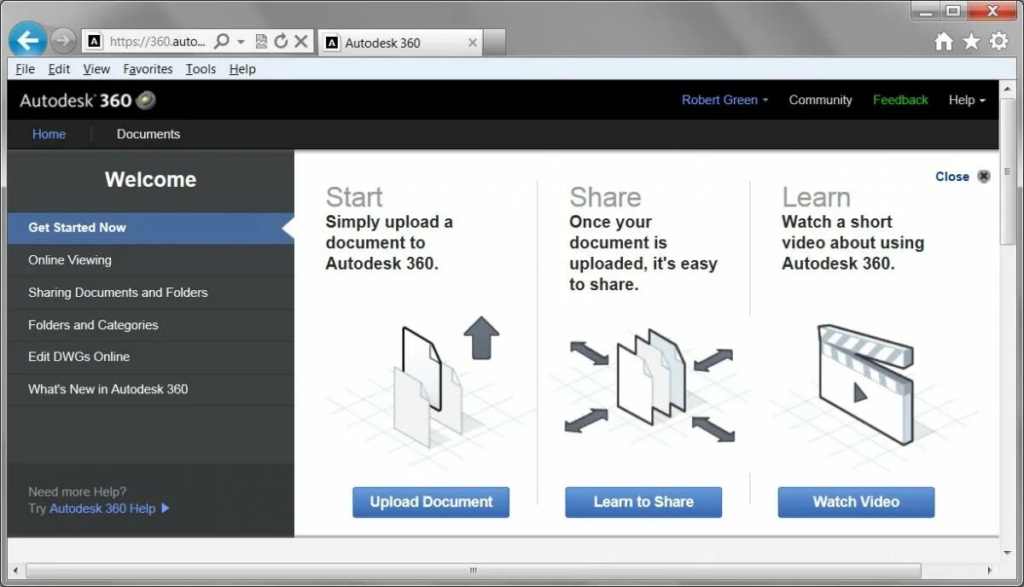Expand the Autodesk Help dropdown in header
1024x587 pixels.
pyautogui.click(x=967, y=100)
